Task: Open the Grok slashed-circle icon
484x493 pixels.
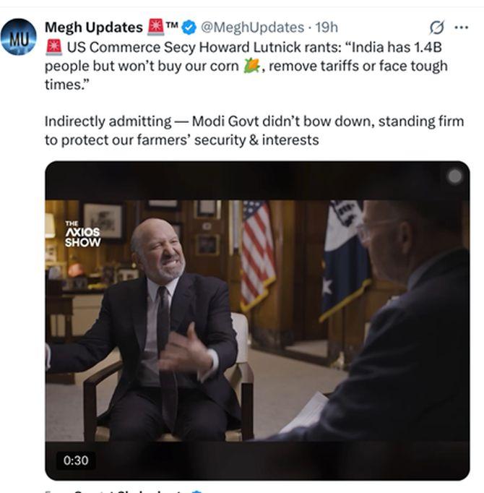Action: click(x=436, y=27)
